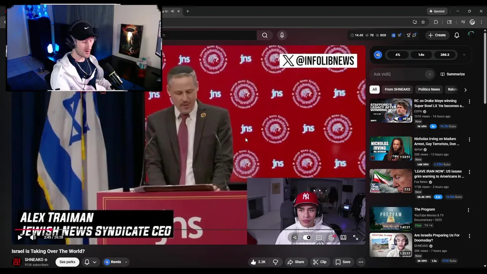
Task: Toggle closed captions
Action: 319,237
